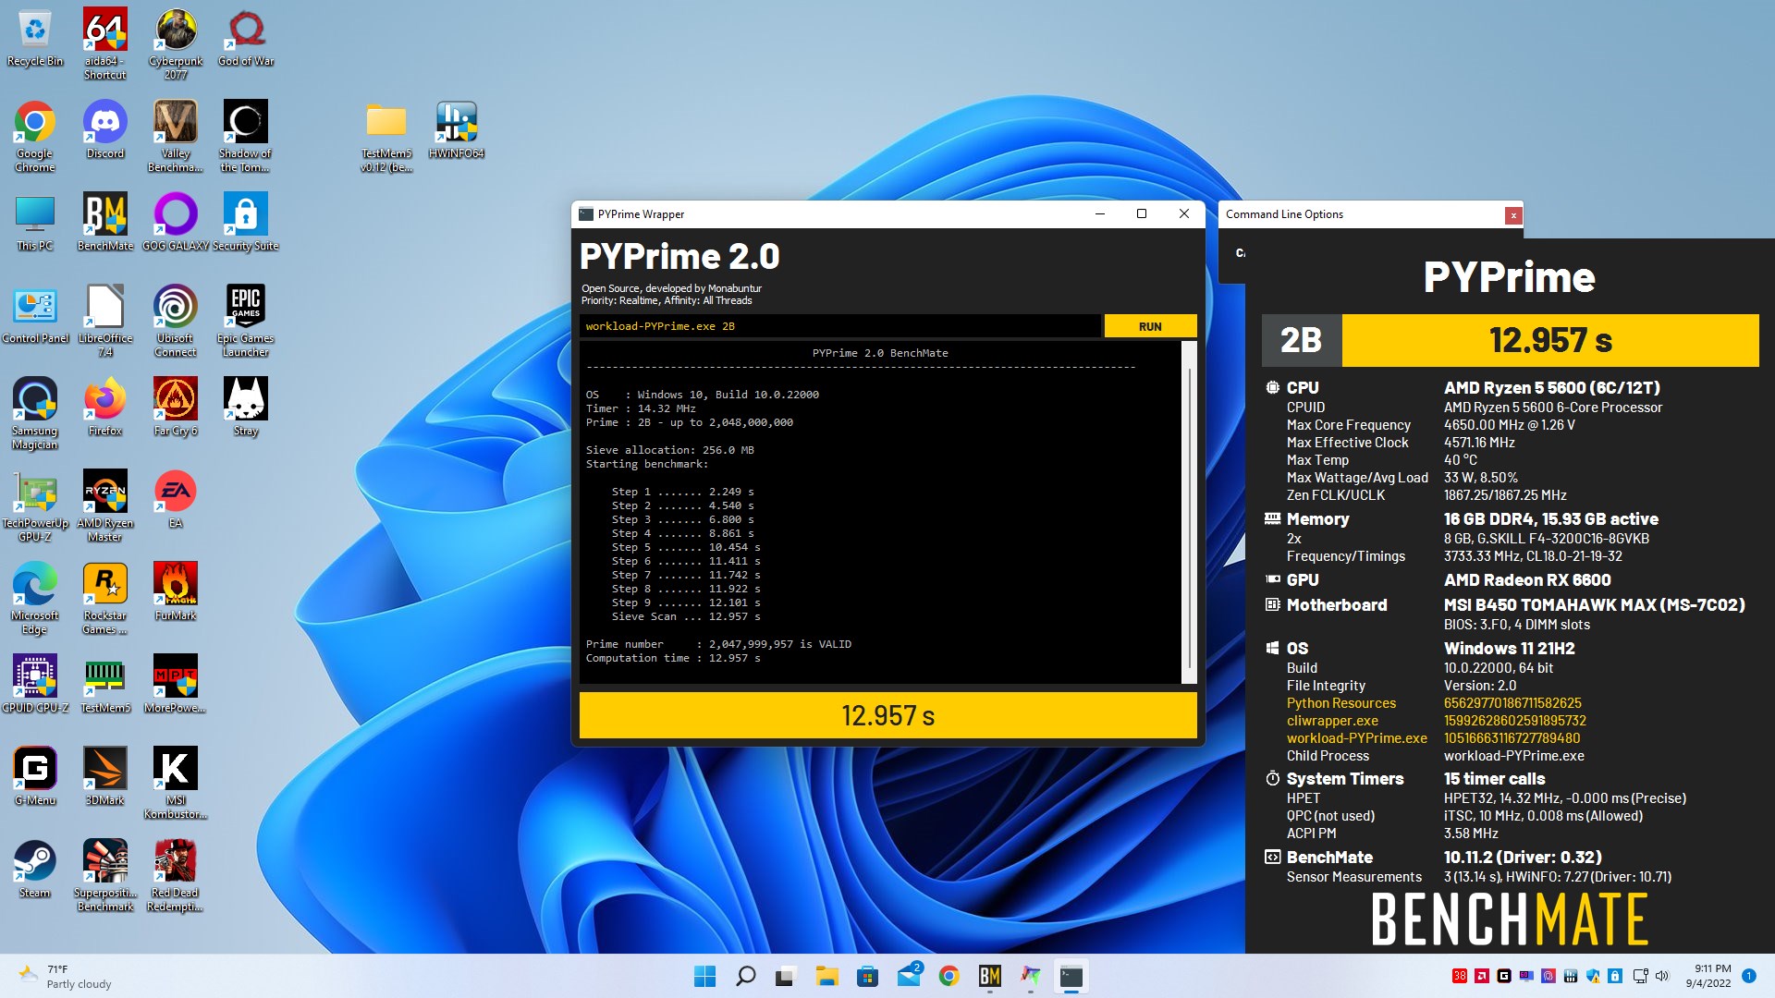This screenshot has height=998, width=1775.
Task: Click the yellow RUN button in PYPrime
Action: [x=1150, y=326]
